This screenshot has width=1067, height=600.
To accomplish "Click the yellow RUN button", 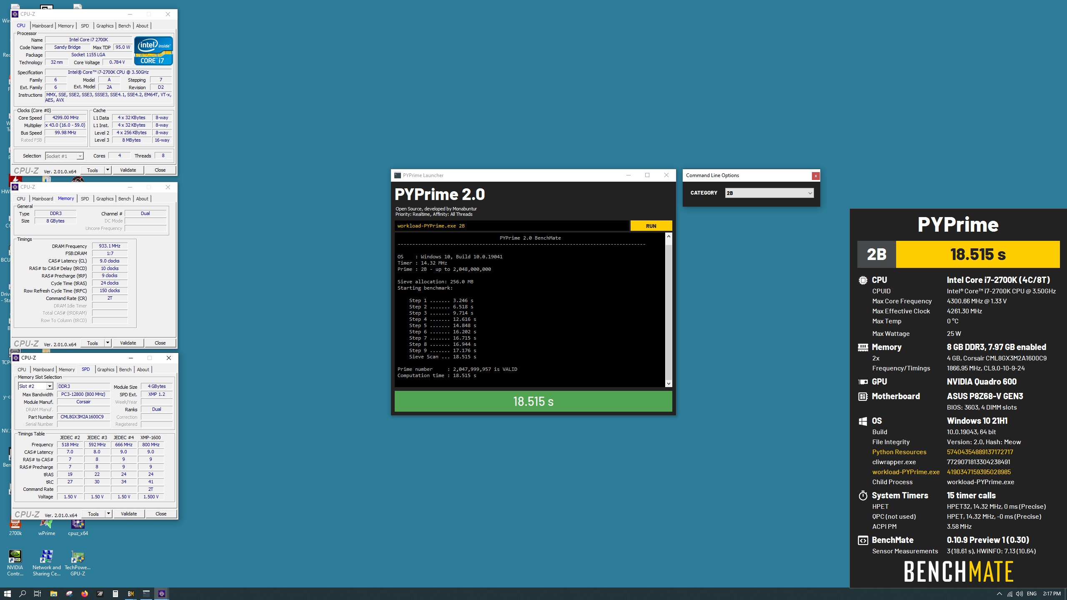I will 651,226.
